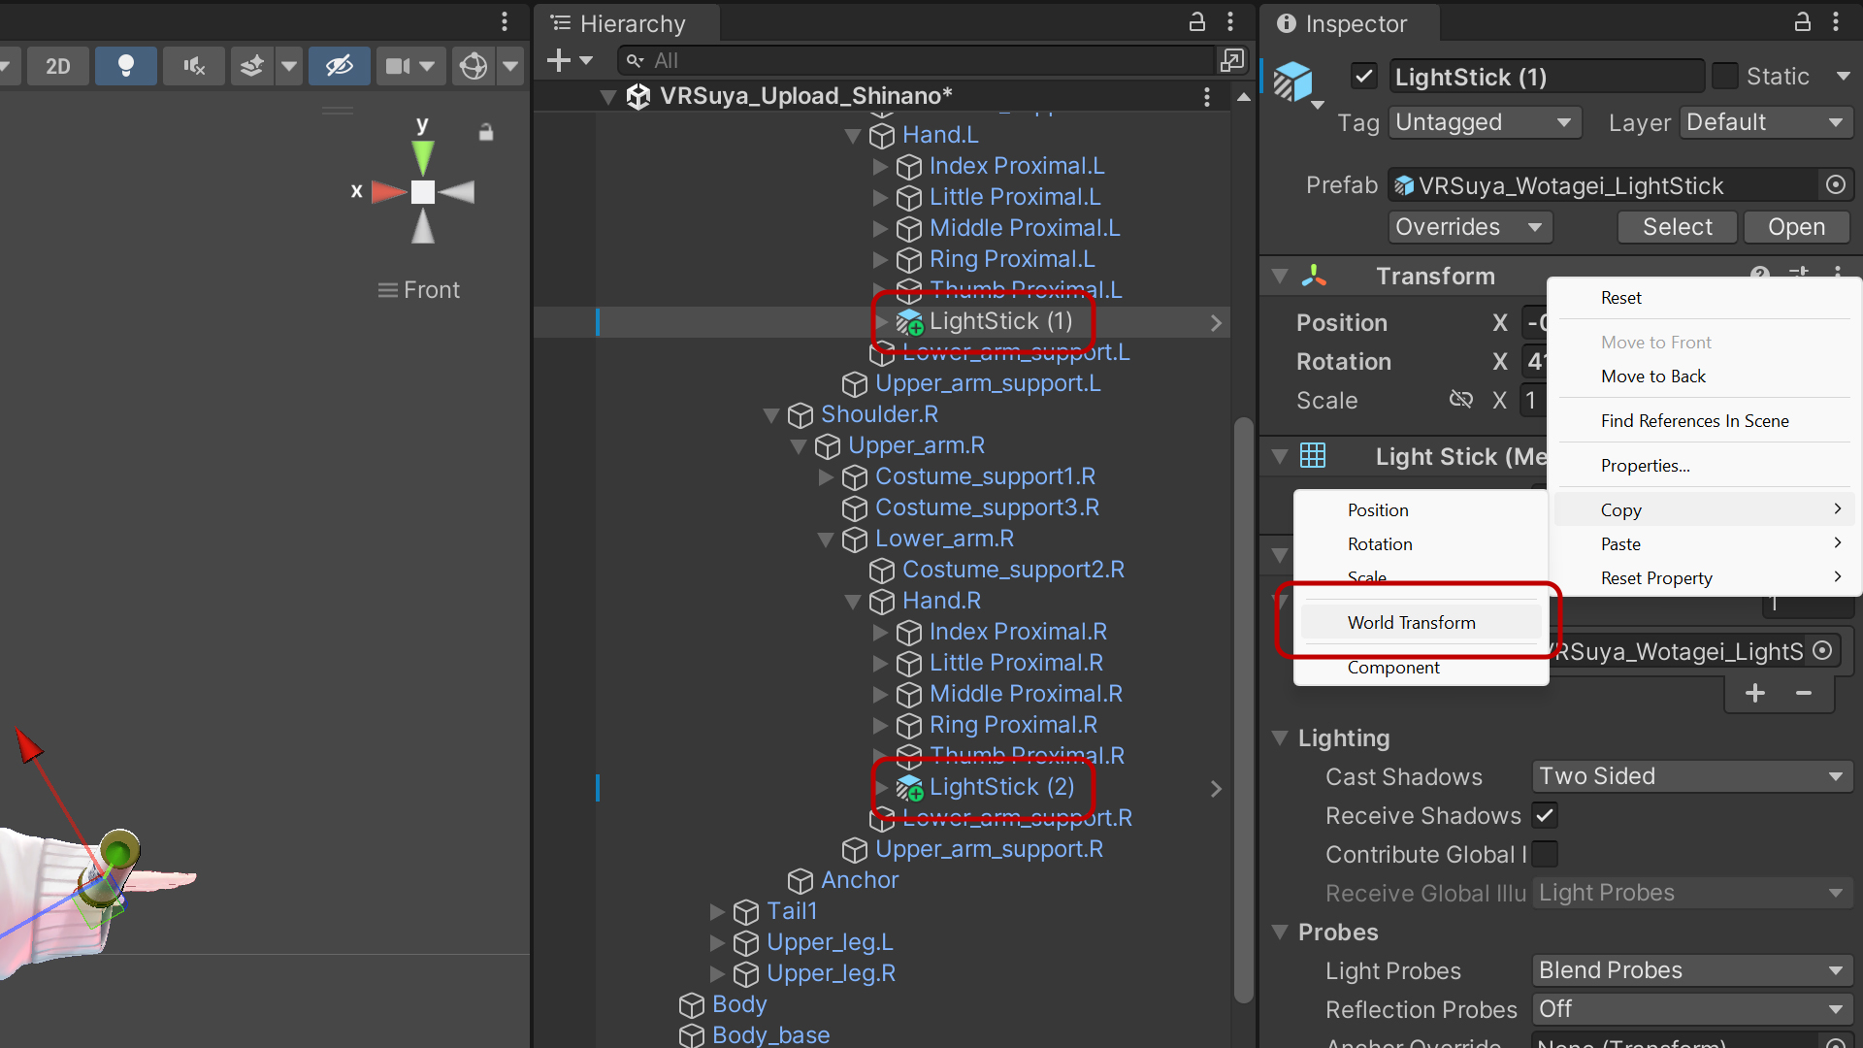1863x1048 pixels.
Task: Toggle the Receive Shadows checkbox
Action: [1545, 815]
